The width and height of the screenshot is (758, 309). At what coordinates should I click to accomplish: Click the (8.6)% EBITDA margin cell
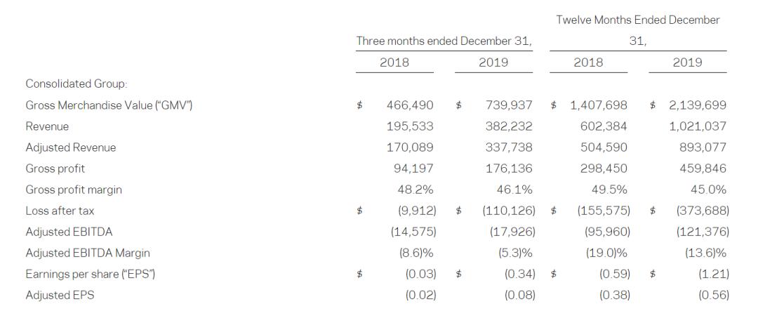tap(413, 253)
